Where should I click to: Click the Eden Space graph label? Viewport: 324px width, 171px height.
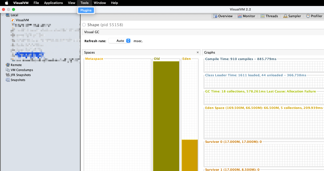point(264,108)
